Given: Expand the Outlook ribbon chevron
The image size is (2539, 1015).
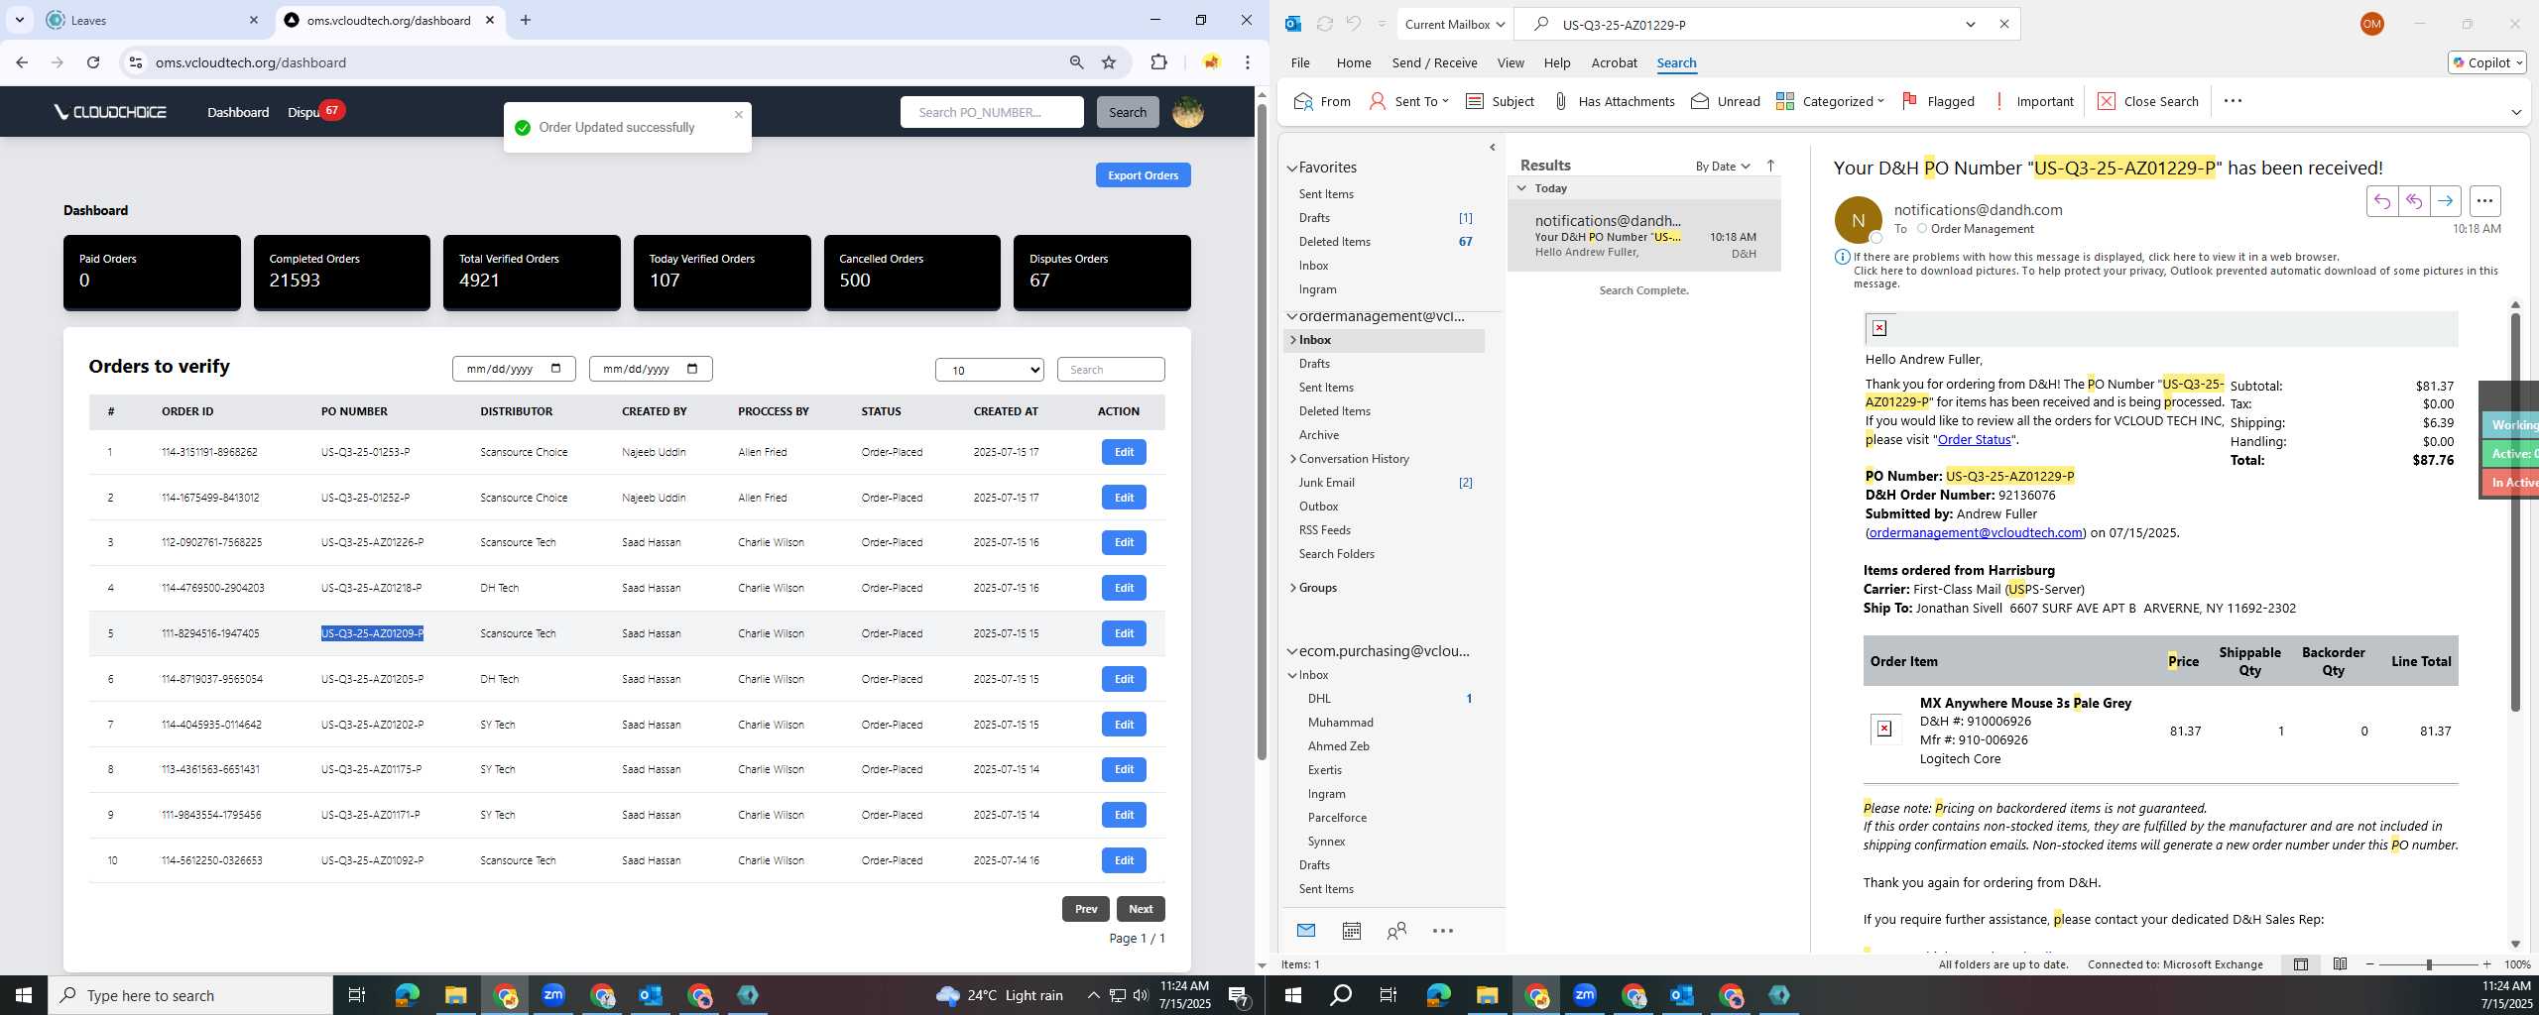Looking at the screenshot, I should (x=2515, y=112).
